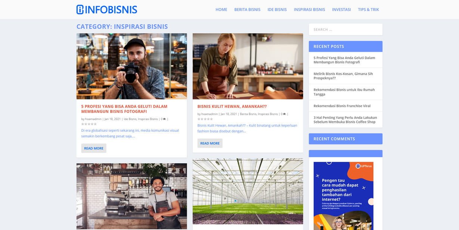Open photographer with camera thumbnail
Screen dimensions: 459x230
pos(131,66)
